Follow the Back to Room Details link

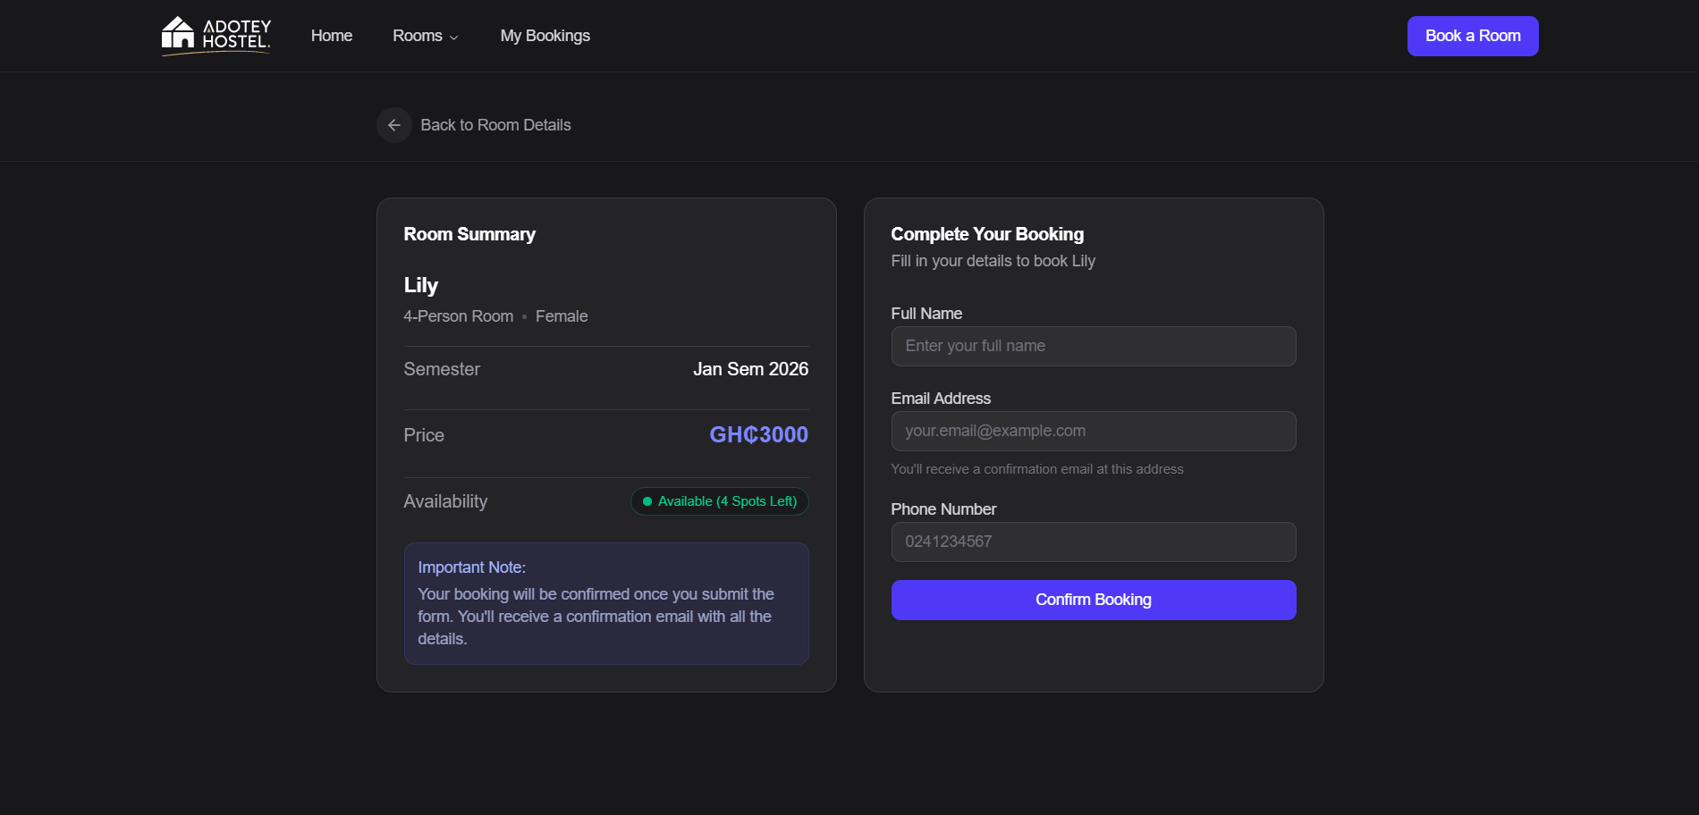click(495, 125)
